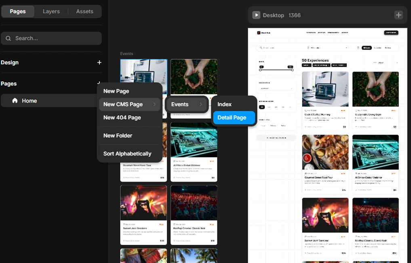Click the Design section header

click(10, 63)
